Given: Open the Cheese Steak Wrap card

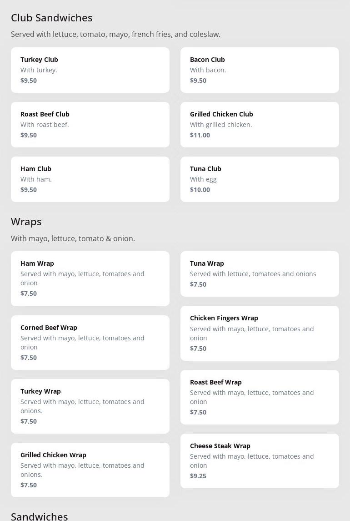Looking at the screenshot, I should (260, 461).
